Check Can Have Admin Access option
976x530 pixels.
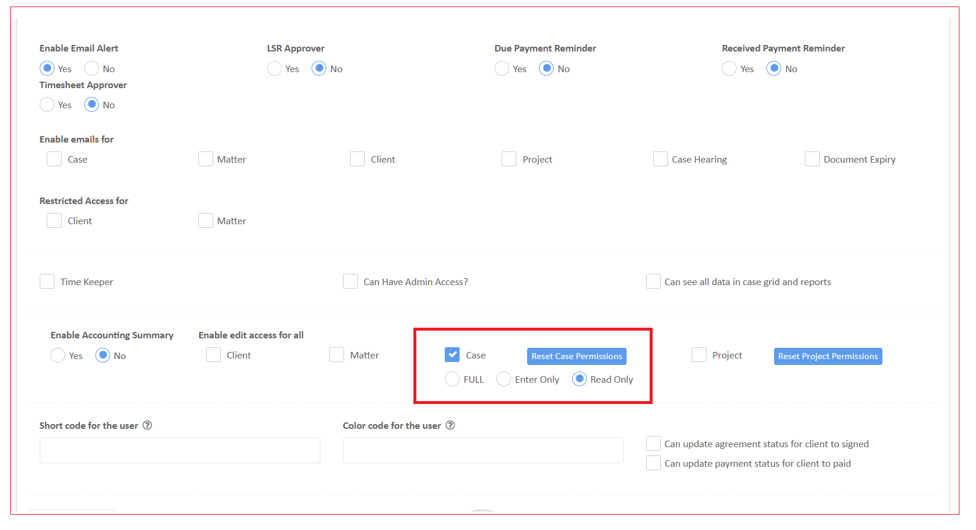(x=351, y=282)
